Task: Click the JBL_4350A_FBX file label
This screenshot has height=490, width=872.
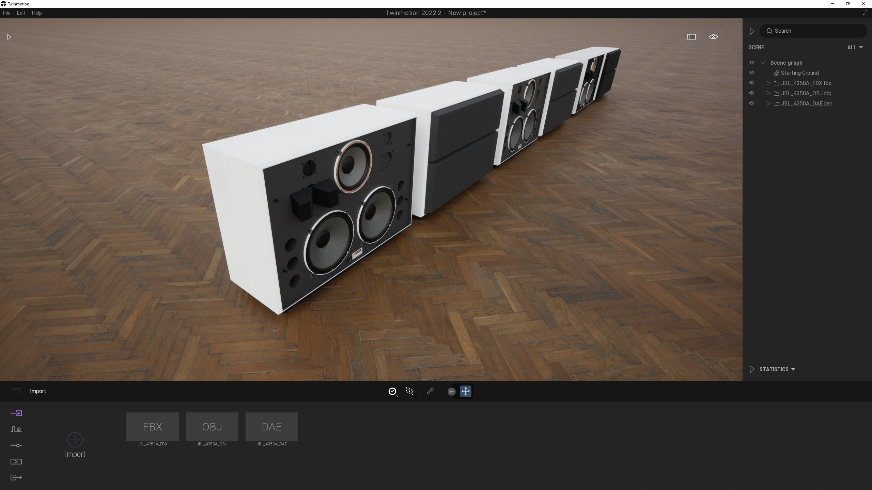Action: (153, 444)
